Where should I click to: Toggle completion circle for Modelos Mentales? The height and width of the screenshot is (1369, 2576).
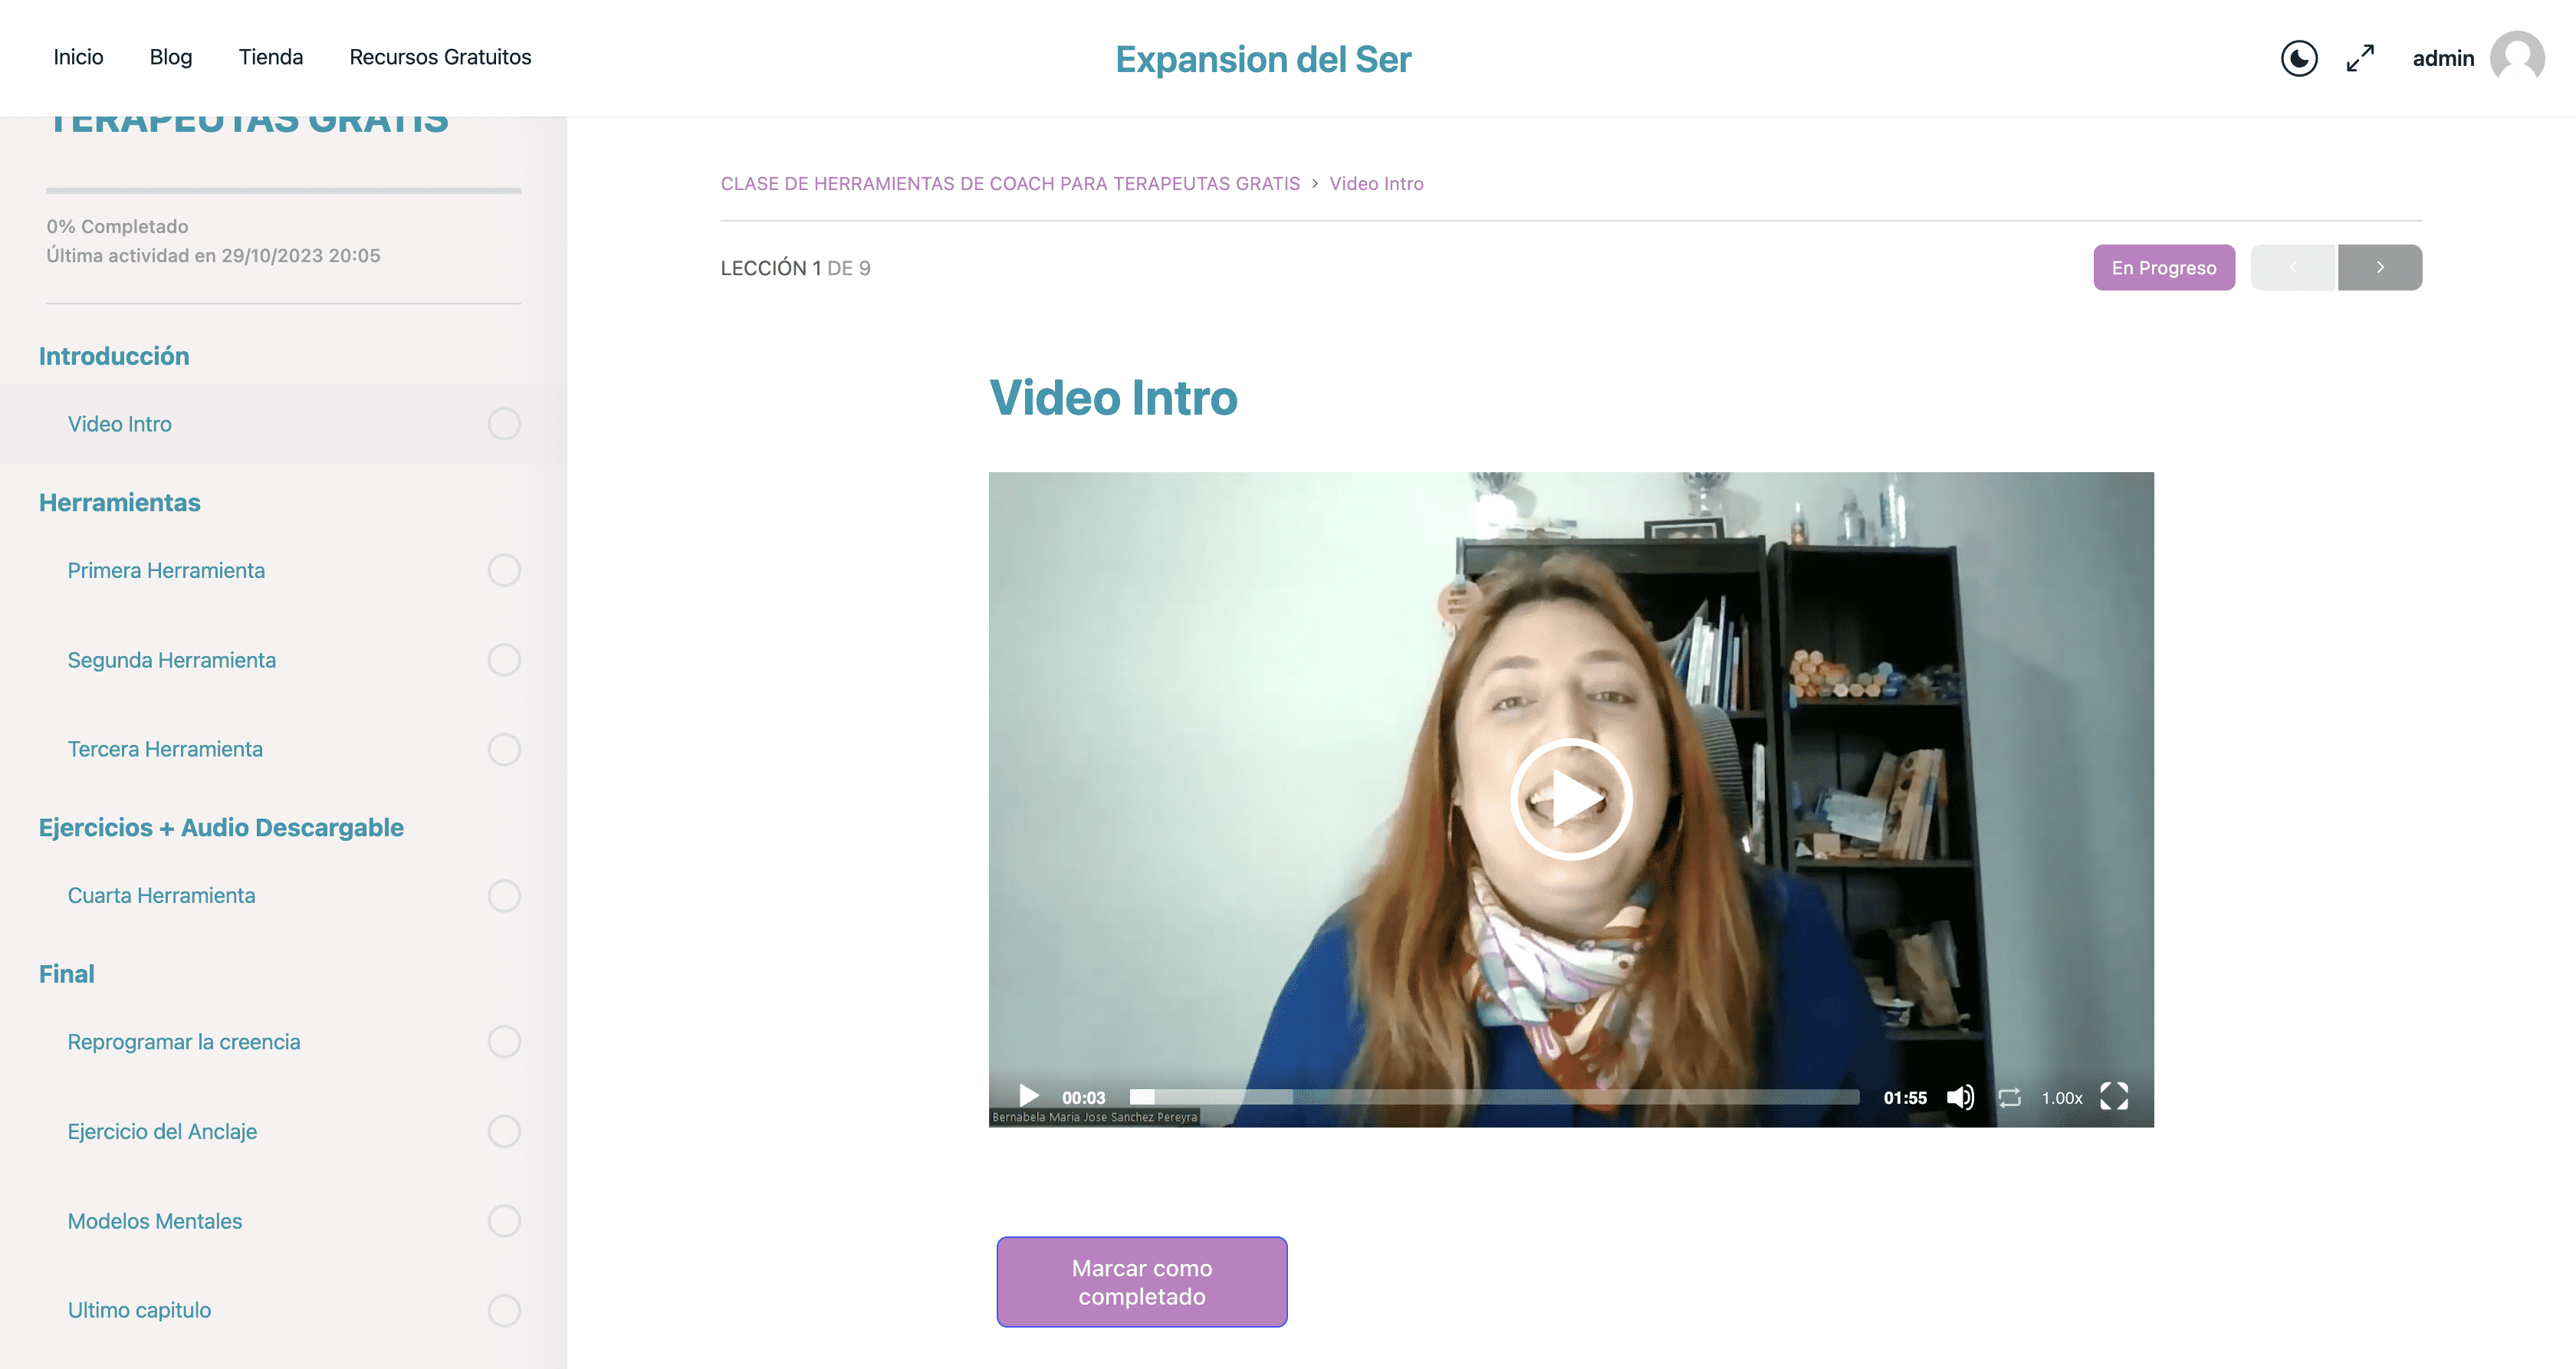click(x=504, y=1221)
